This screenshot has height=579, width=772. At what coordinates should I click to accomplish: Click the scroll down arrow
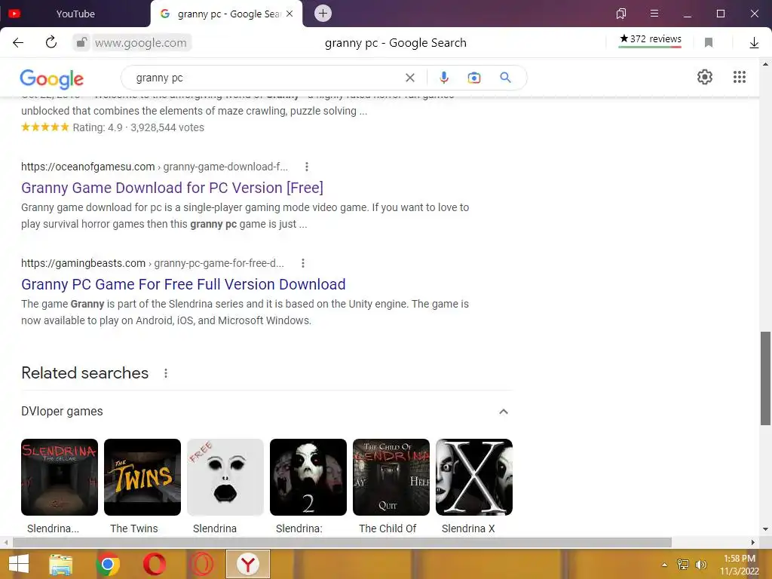[x=765, y=529]
